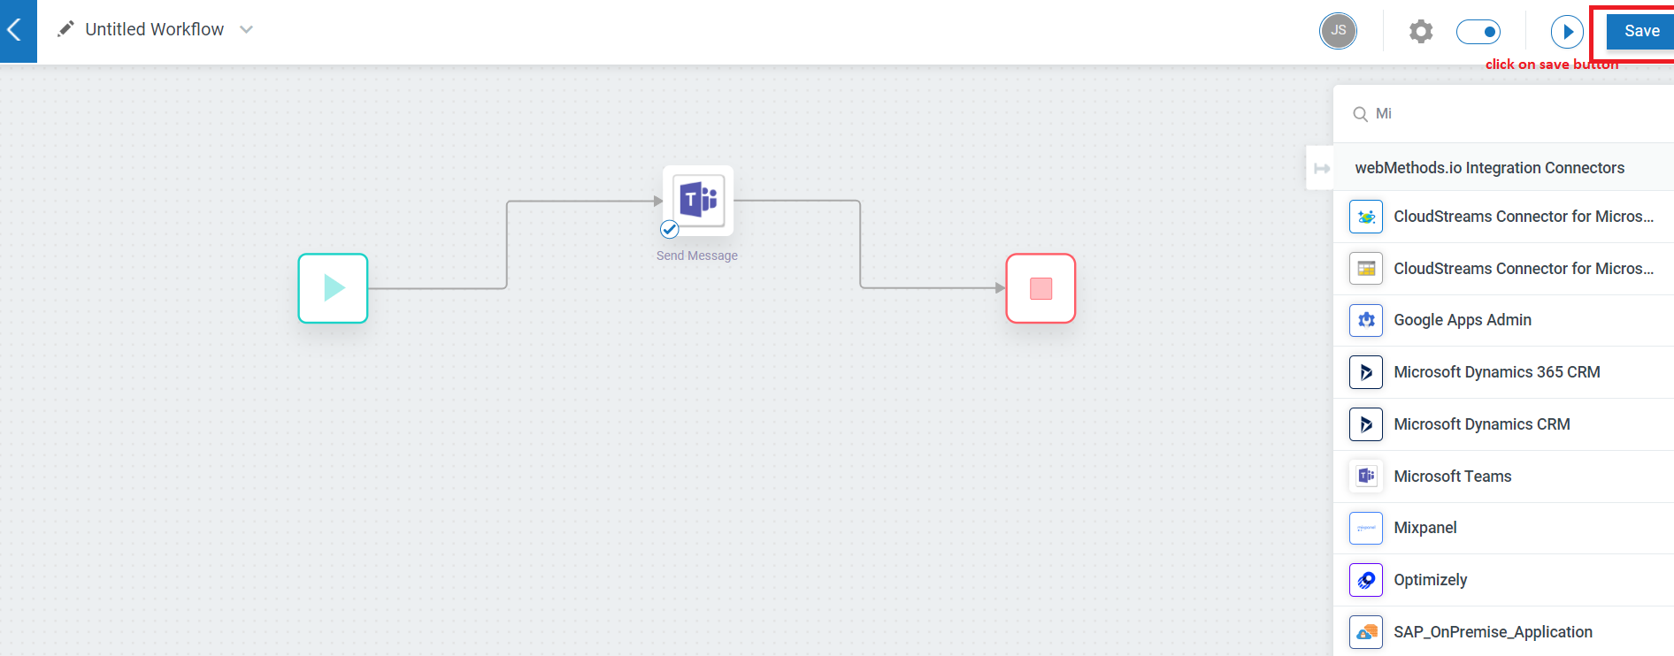Screen dimensions: 1674x656
Task: Select Microsoft Teams in the connector list
Action: (1504, 477)
